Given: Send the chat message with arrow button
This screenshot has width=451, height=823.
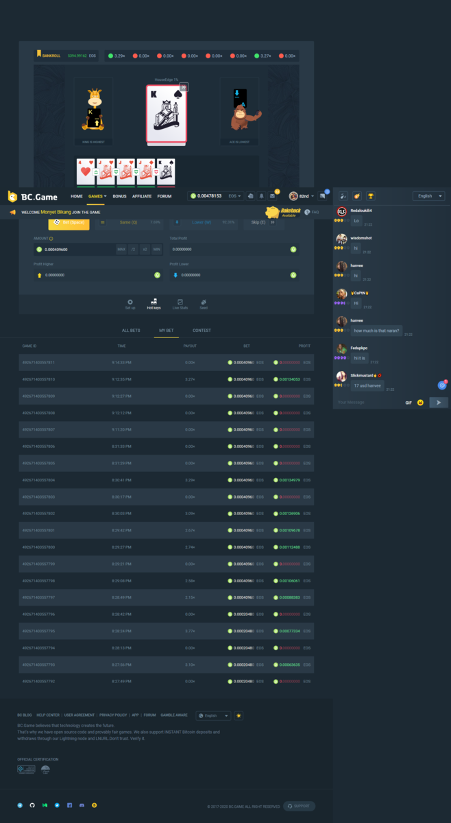Looking at the screenshot, I should (439, 403).
